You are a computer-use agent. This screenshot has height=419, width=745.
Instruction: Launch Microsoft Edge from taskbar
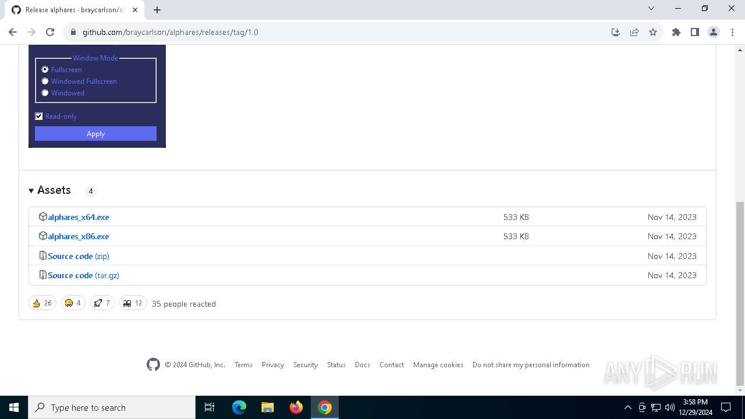coord(239,407)
